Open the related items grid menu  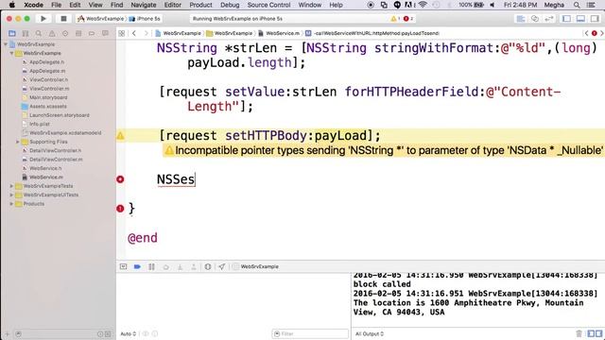[122, 34]
